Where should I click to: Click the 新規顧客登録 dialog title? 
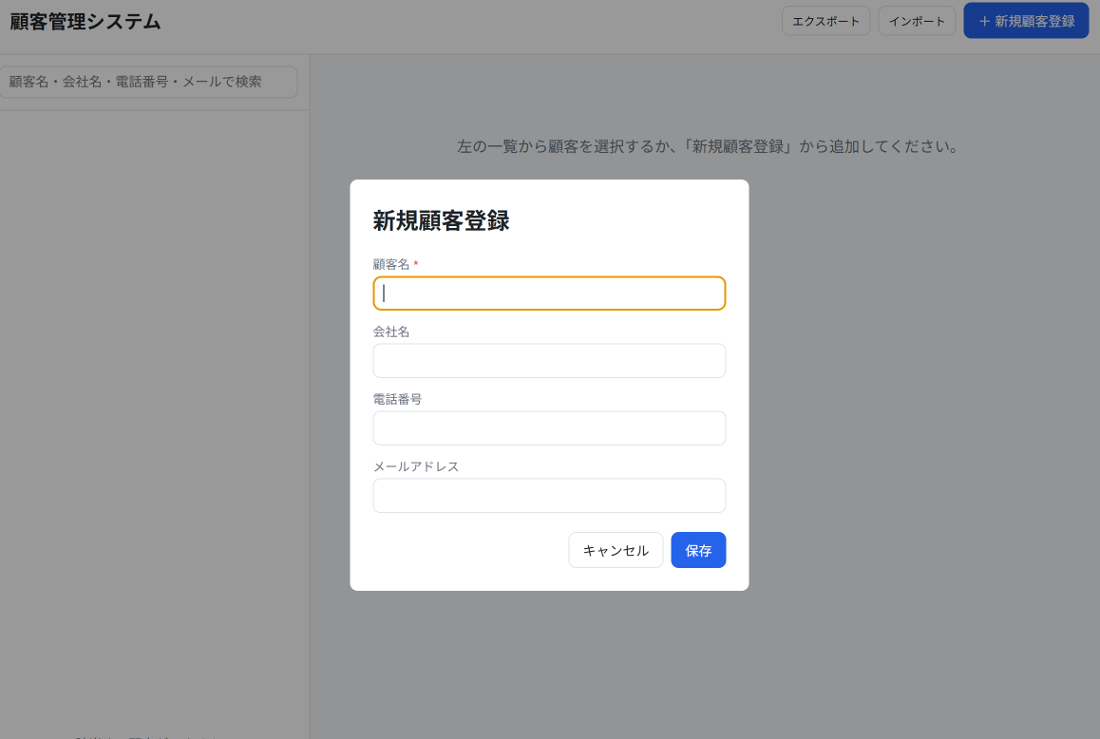(441, 221)
